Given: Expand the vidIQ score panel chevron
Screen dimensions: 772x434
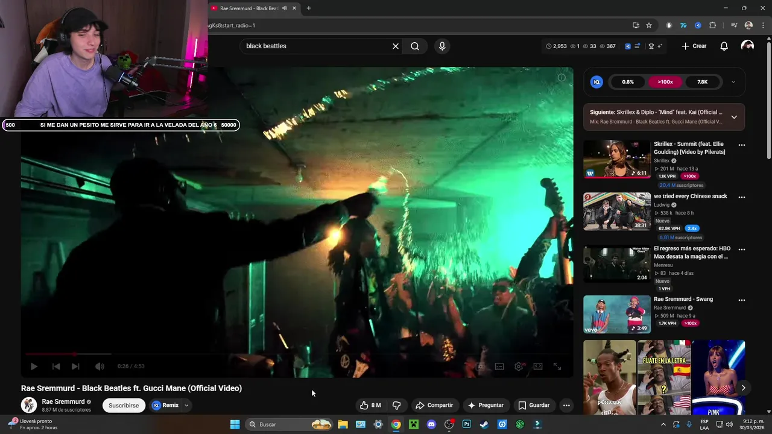Looking at the screenshot, I should [x=733, y=82].
